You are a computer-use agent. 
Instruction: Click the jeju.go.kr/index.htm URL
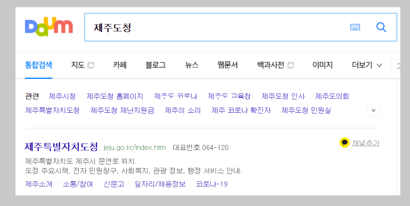click(134, 148)
